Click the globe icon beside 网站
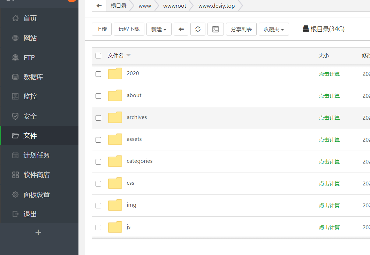 click(15, 38)
